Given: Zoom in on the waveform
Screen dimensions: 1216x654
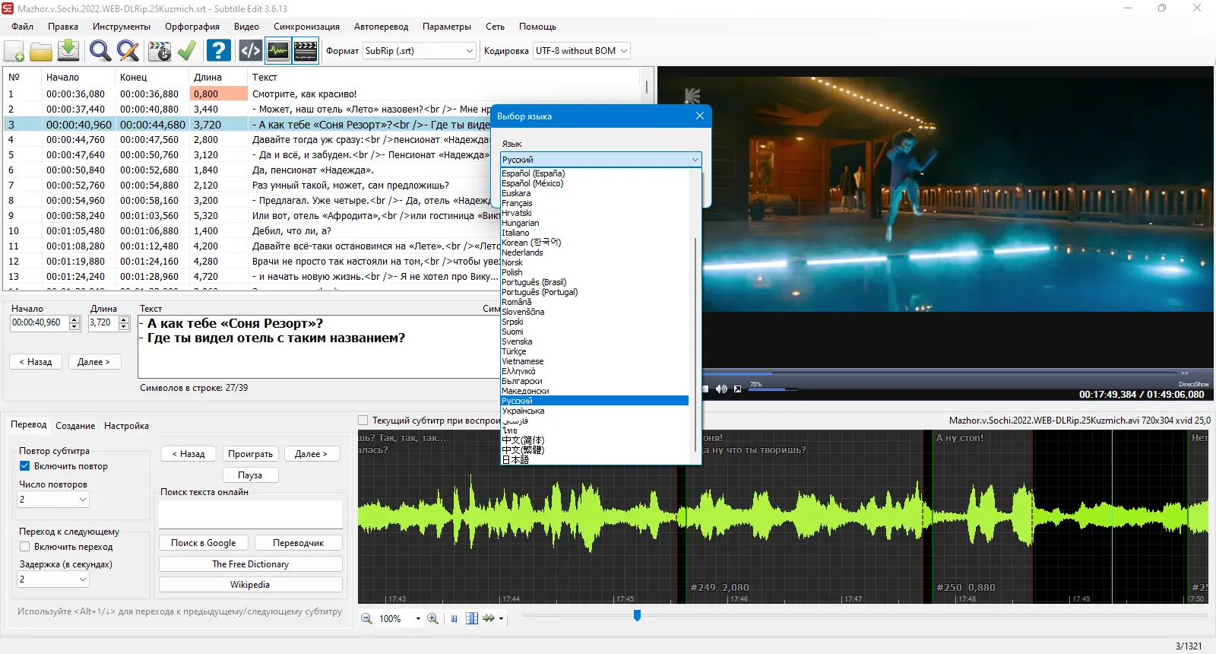Looking at the screenshot, I should (x=432, y=618).
